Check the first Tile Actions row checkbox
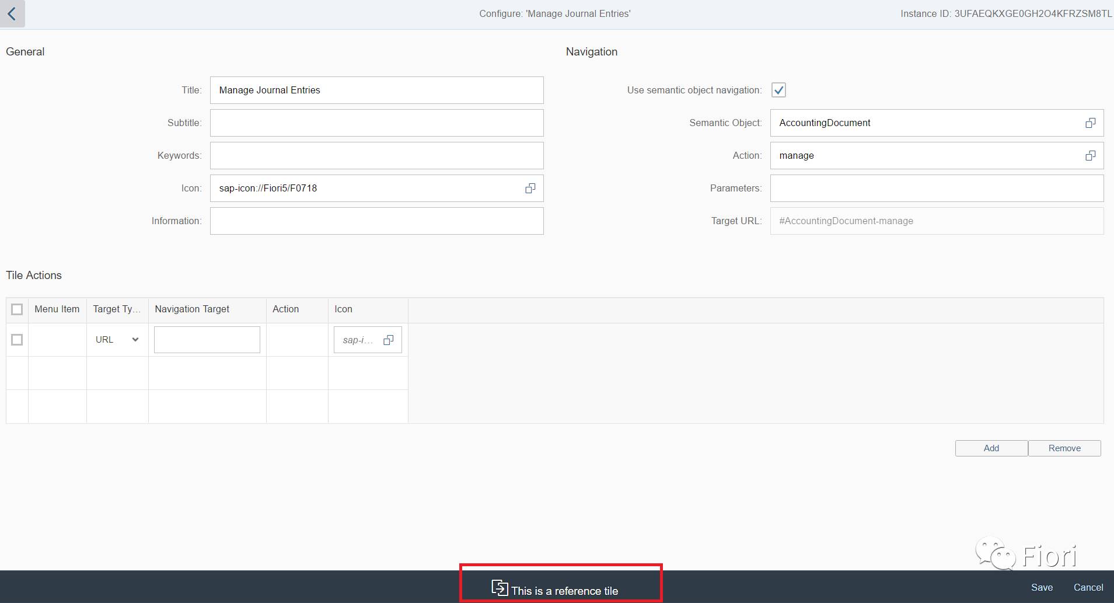The image size is (1114, 603). [x=17, y=340]
